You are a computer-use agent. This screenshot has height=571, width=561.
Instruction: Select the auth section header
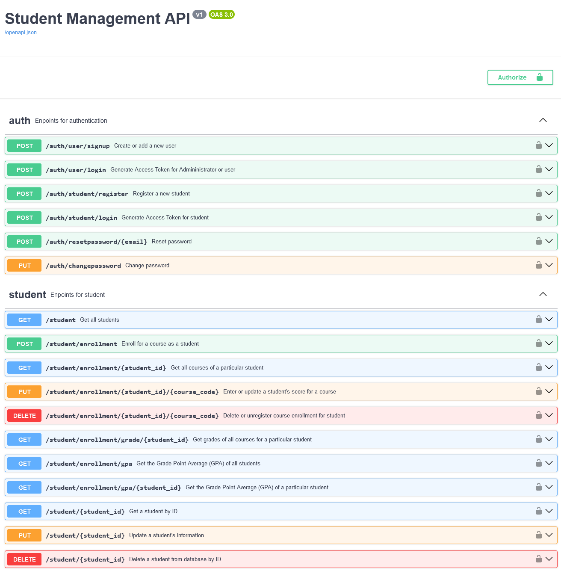point(19,120)
